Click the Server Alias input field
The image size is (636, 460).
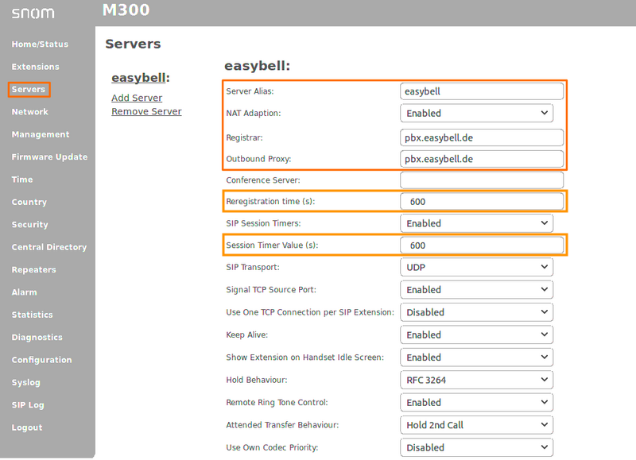pyautogui.click(x=482, y=91)
